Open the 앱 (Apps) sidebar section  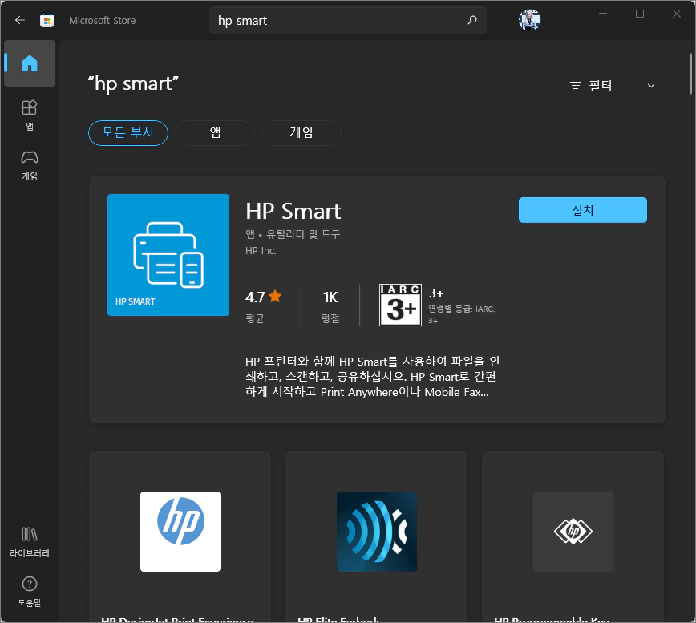pyautogui.click(x=30, y=115)
